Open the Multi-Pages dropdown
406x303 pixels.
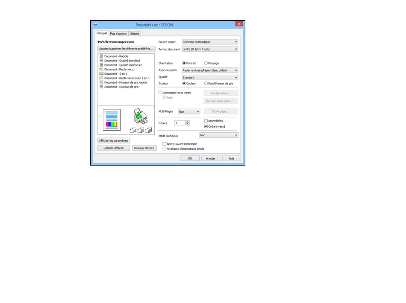[x=189, y=111]
